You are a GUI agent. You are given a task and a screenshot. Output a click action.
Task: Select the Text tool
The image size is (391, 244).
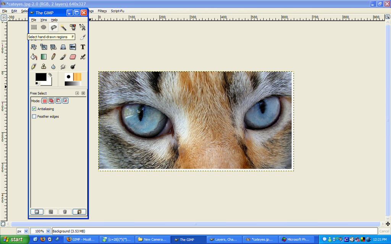point(83,47)
